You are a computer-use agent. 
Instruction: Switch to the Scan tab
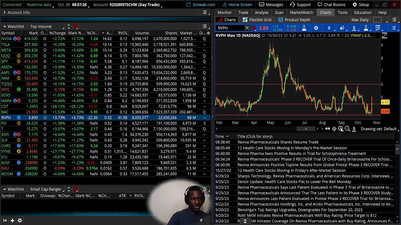click(x=279, y=12)
